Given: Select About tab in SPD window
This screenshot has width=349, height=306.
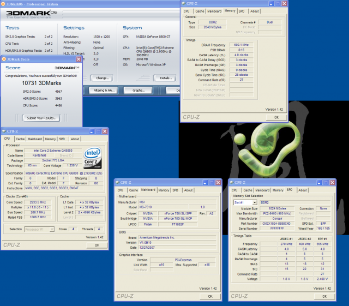Looking at the screenshot, I should point(303,190).
